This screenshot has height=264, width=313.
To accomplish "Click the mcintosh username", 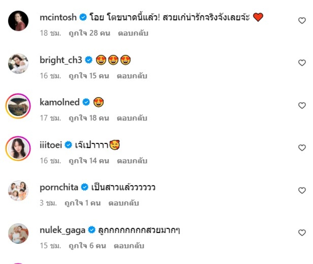I will (58, 18).
